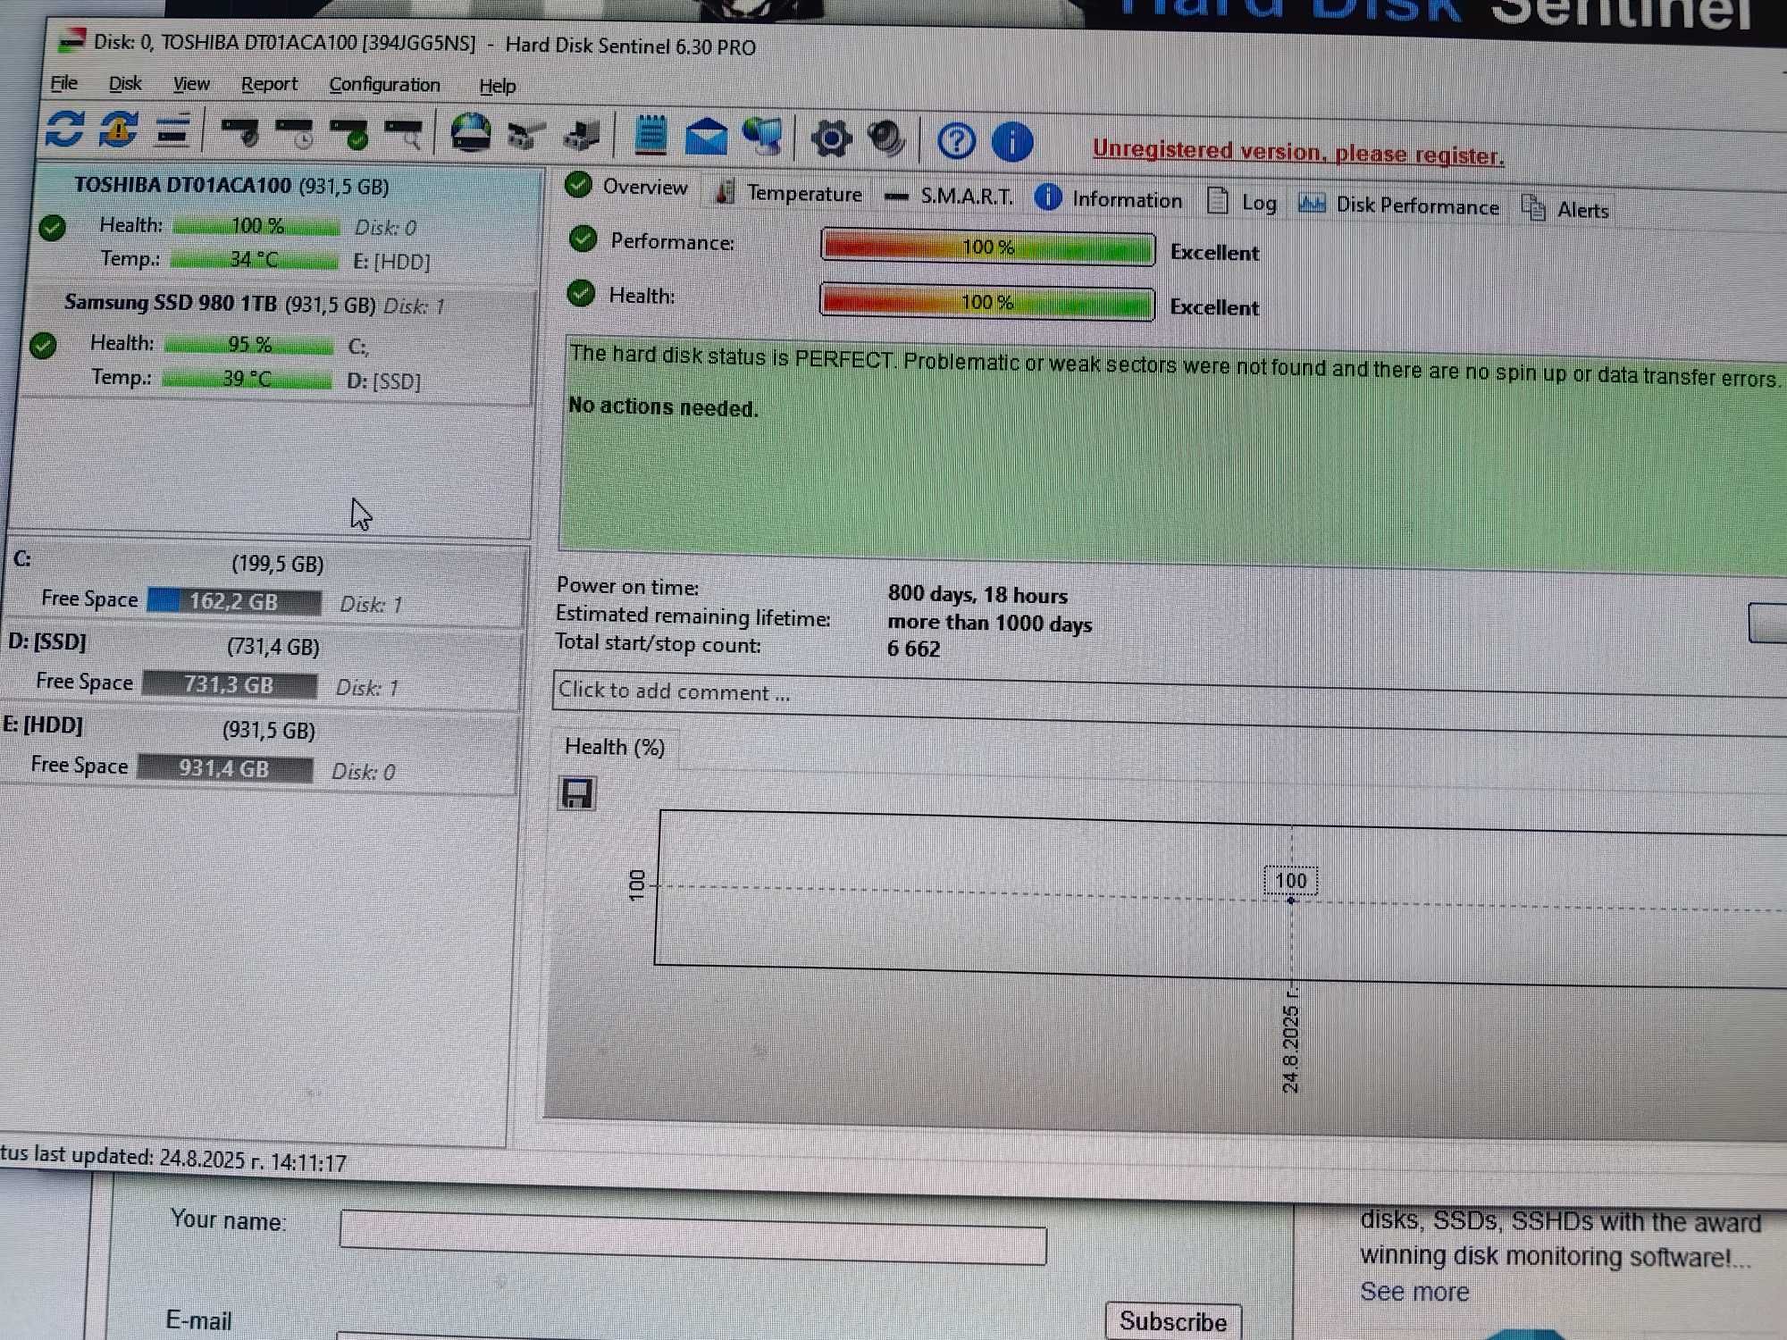The height and width of the screenshot is (1340, 1787).
Task: Click the Performance 100 % bar
Action: point(987,247)
